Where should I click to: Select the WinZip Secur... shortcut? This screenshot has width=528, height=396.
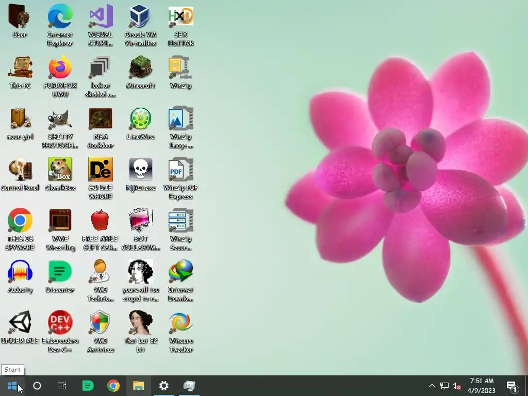tap(181, 221)
